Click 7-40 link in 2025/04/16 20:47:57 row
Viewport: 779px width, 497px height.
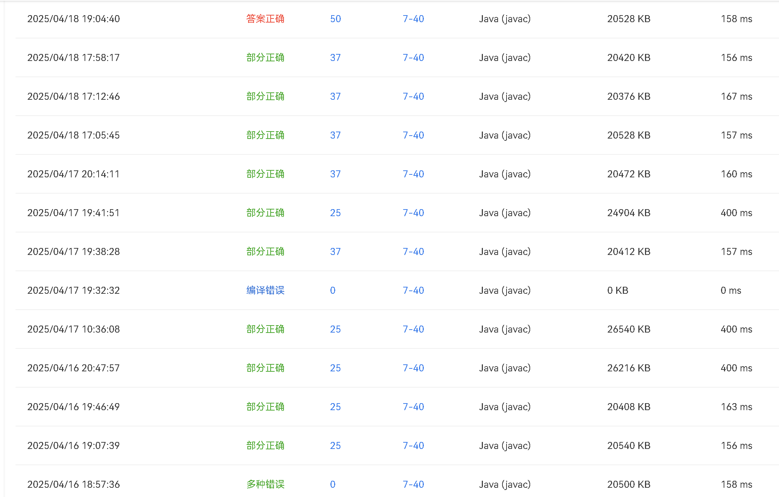click(413, 368)
